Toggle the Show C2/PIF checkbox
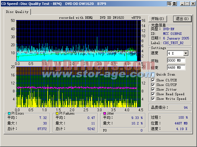197x147 pixels. point(153,85)
